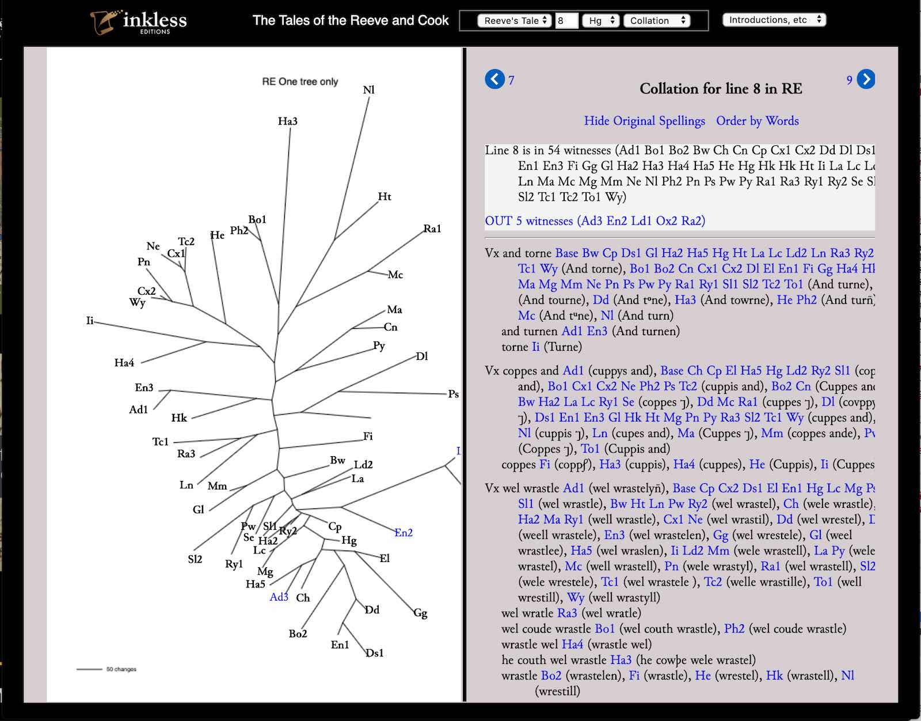Click the line number input field
The height and width of the screenshot is (721, 921).
pos(566,21)
